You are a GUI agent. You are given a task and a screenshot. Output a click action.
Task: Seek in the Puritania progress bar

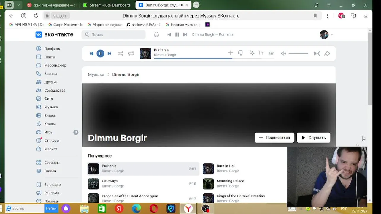coord(214,58)
